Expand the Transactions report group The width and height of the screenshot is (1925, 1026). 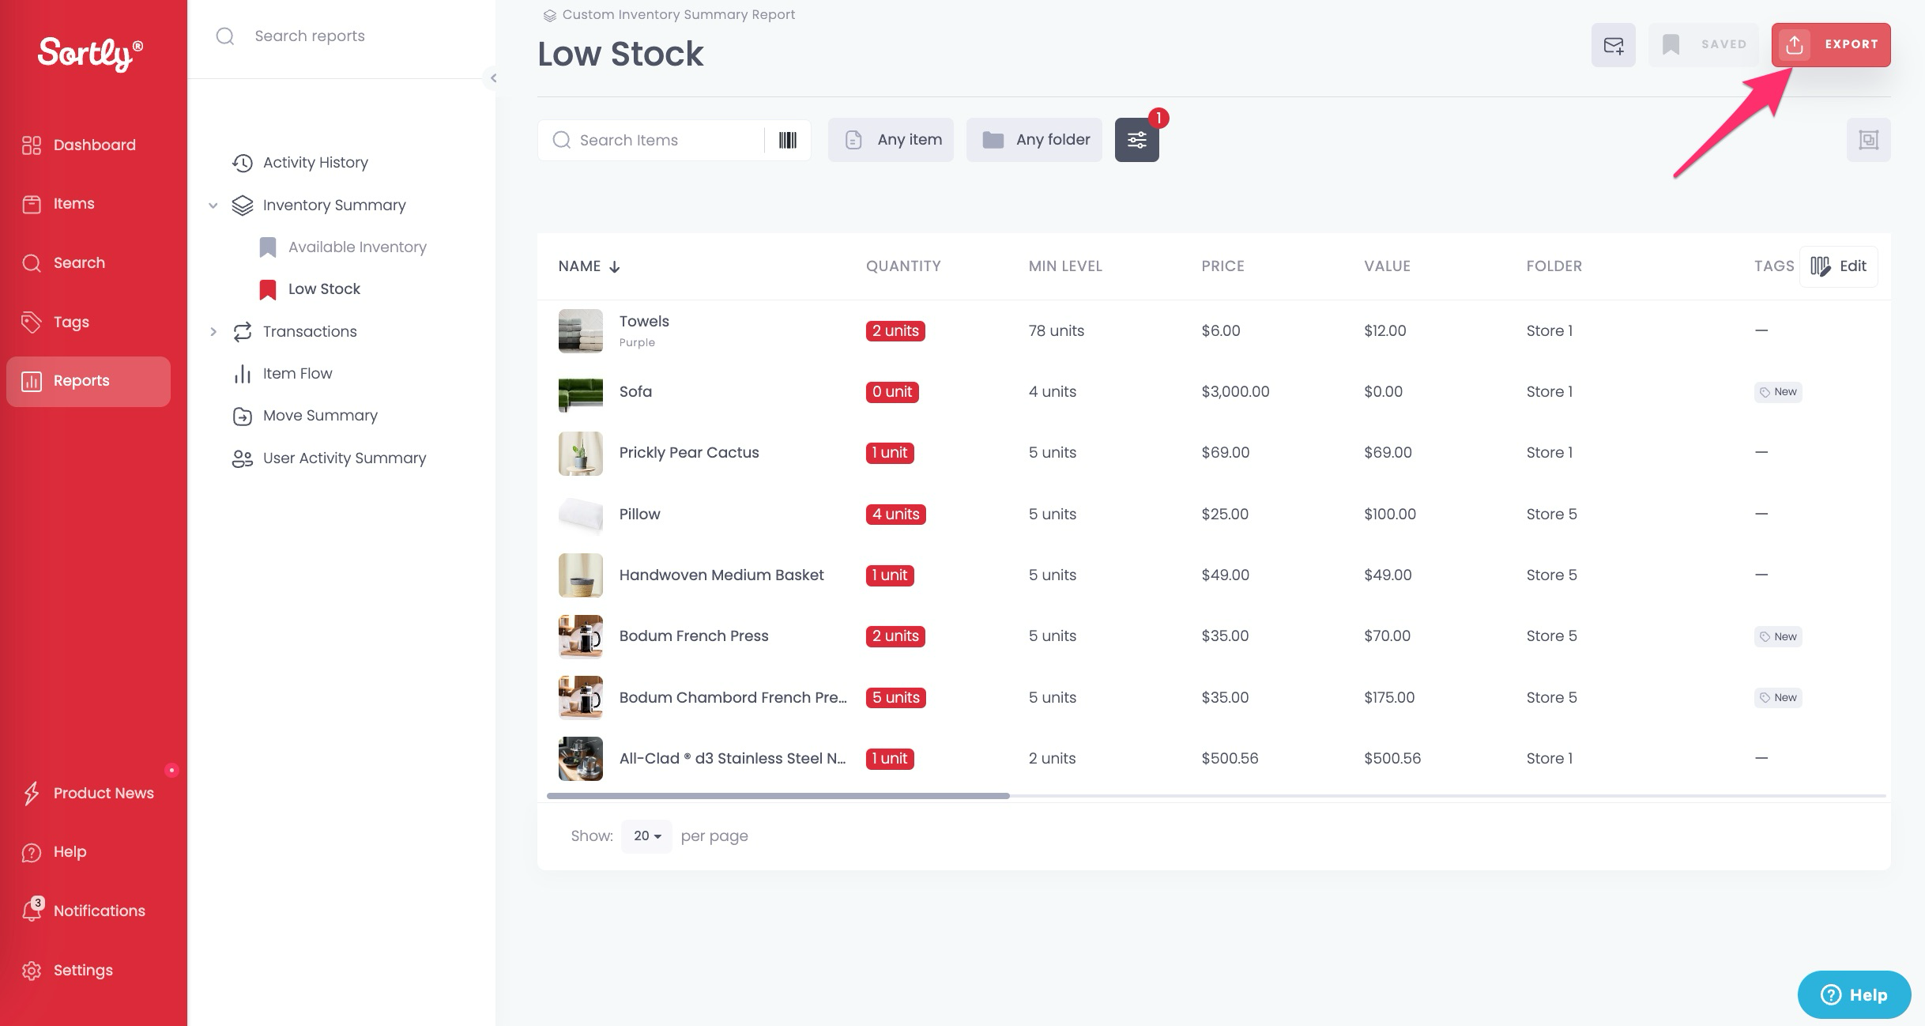point(213,331)
